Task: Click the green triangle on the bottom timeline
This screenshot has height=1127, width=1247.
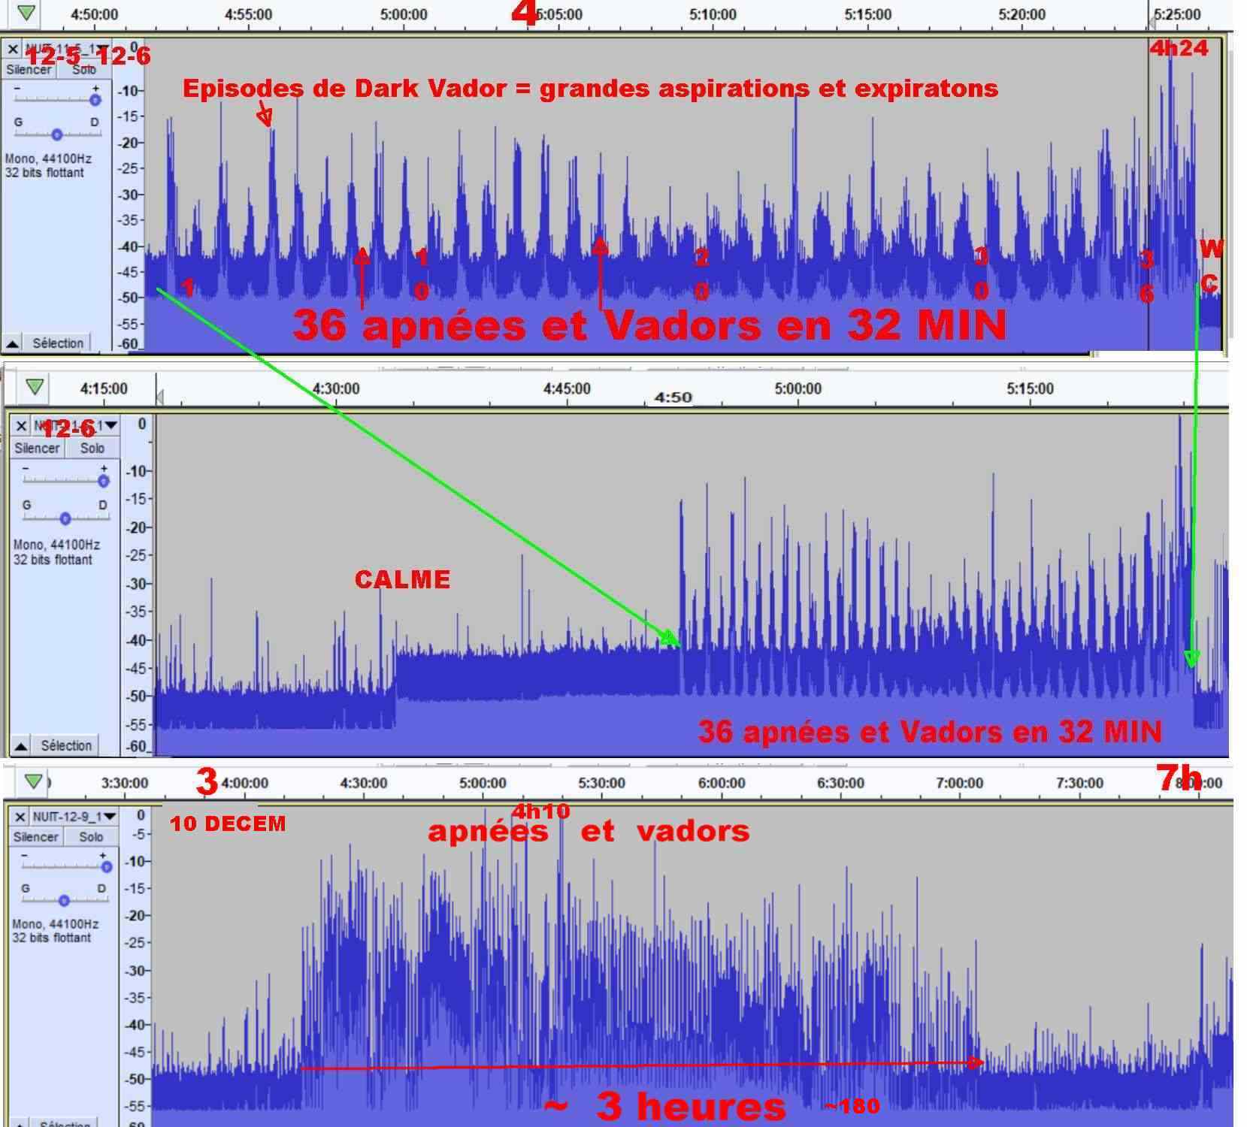Action: point(33,781)
